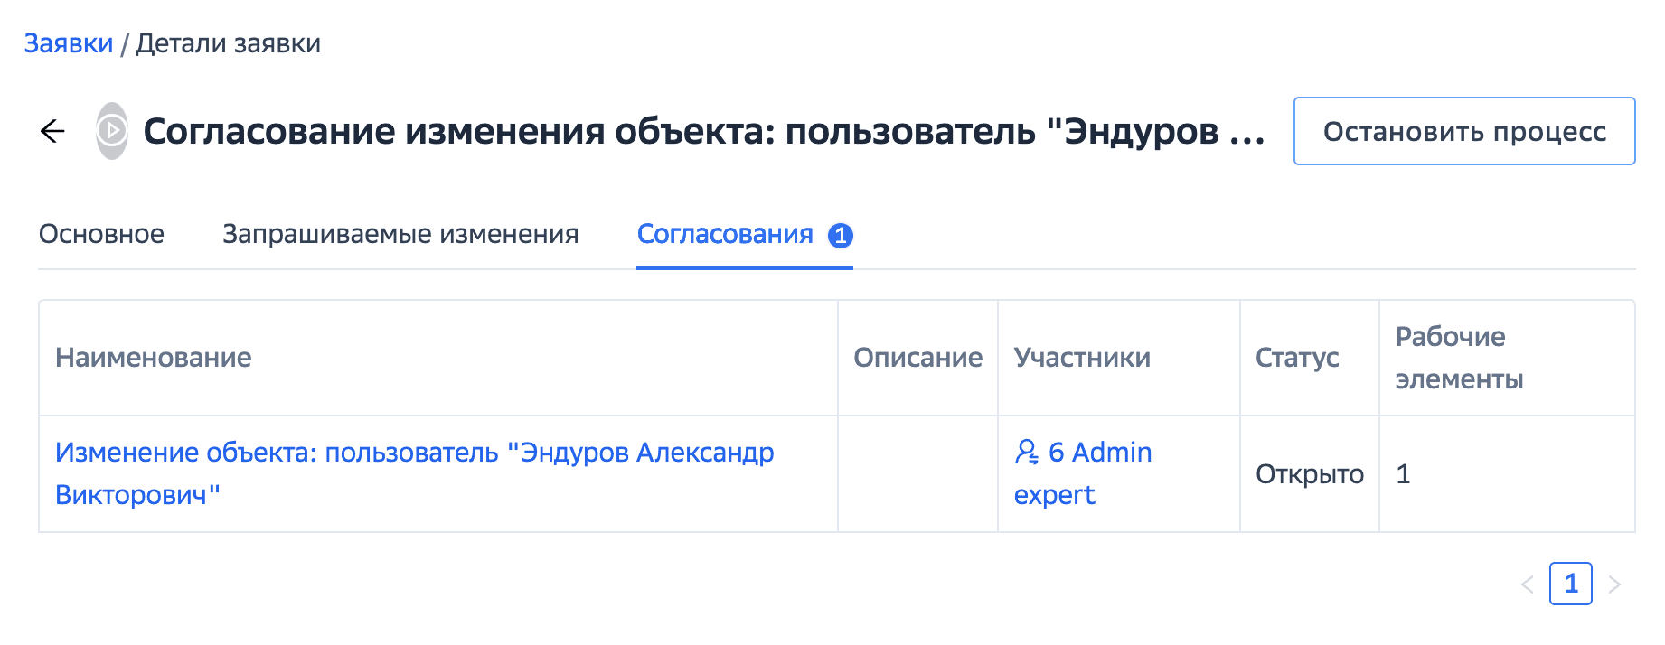The image size is (1665, 645).
Task: Switch to the Основное tab
Action: pos(101,234)
